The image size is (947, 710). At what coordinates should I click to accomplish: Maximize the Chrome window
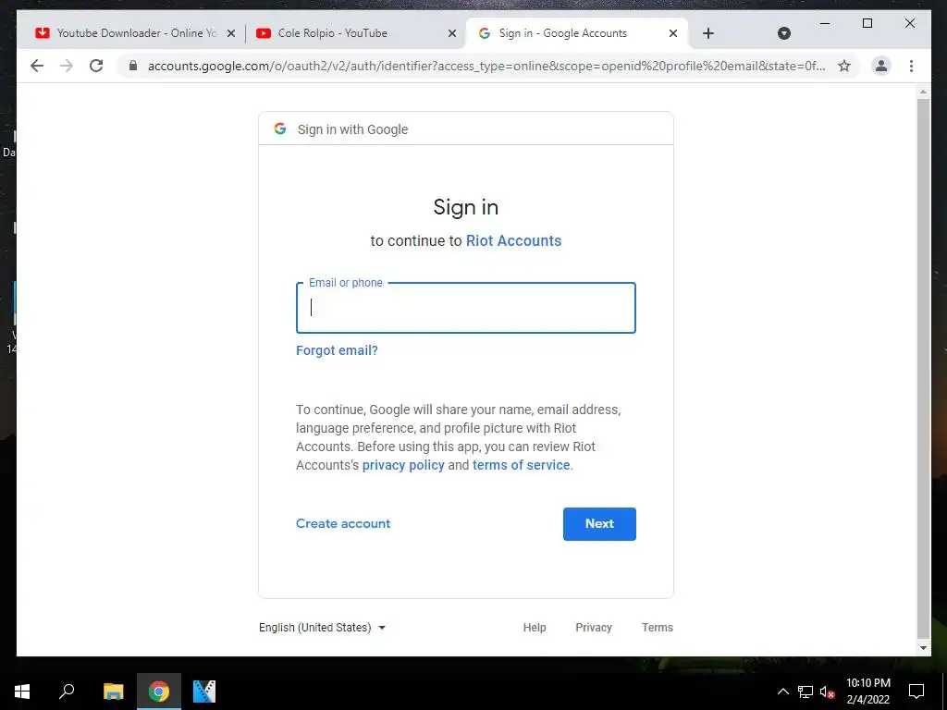tap(867, 23)
